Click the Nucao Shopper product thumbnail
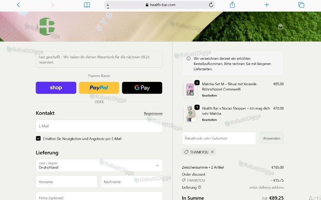Screen dimensions: 321x200 point(190,114)
